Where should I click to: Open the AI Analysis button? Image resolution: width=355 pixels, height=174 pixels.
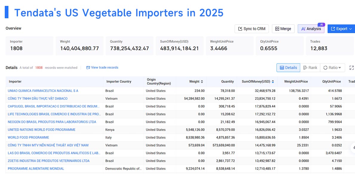[311, 29]
